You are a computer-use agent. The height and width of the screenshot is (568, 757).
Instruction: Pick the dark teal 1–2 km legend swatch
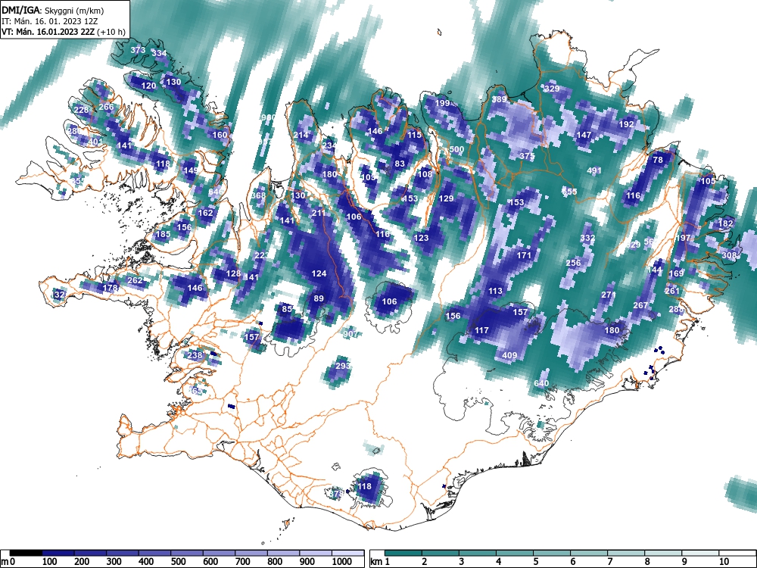403,554
